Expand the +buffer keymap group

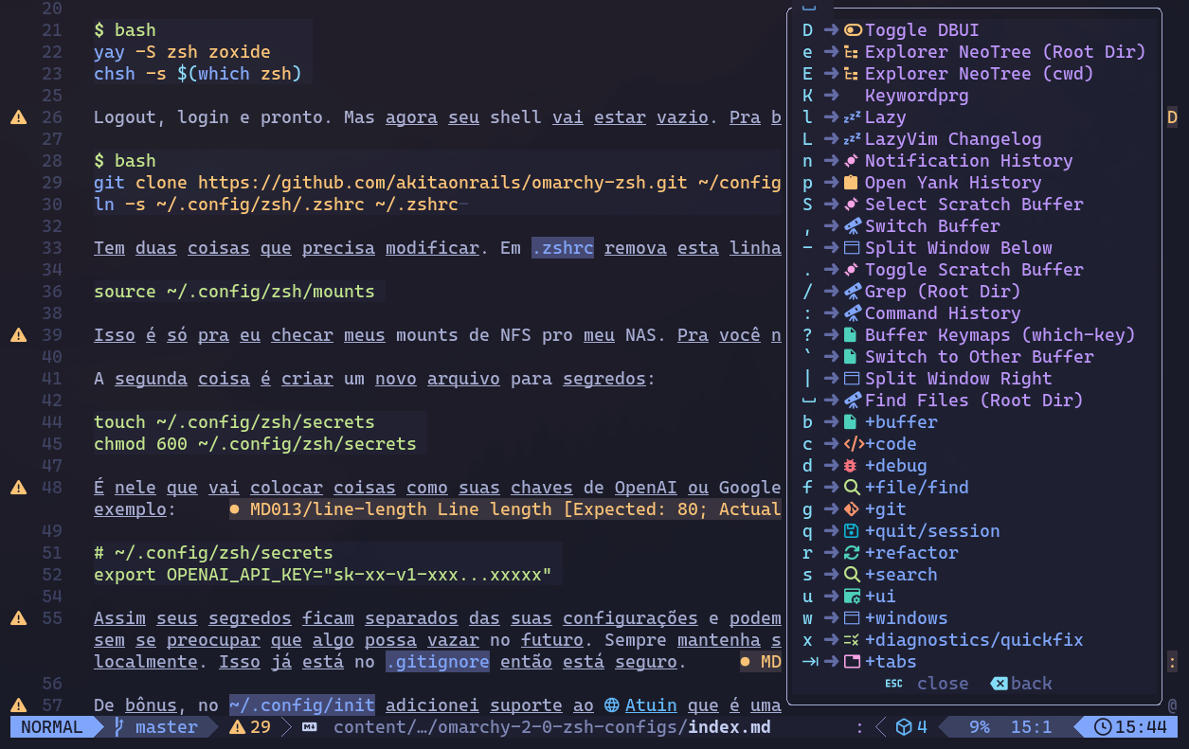[900, 422]
